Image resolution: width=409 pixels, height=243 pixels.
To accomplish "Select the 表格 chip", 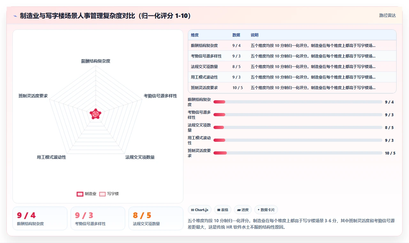I will [223, 210].
